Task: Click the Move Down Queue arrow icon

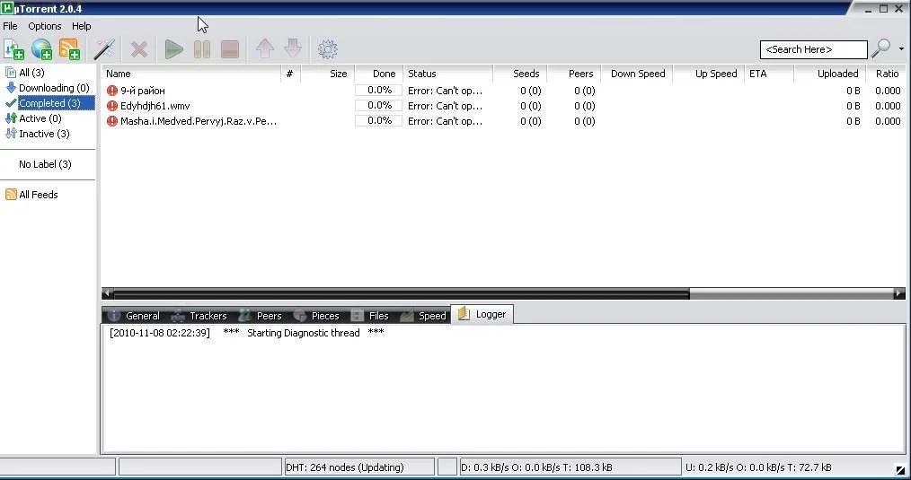Action: 293,48
